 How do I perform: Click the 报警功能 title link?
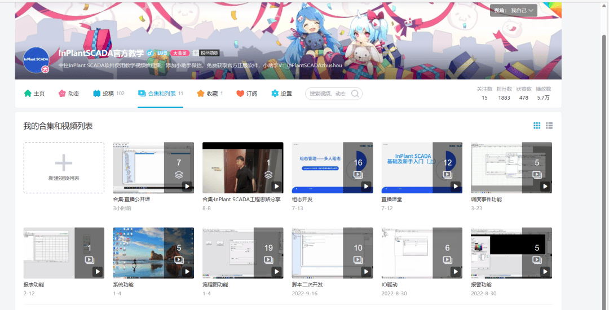[481, 285]
